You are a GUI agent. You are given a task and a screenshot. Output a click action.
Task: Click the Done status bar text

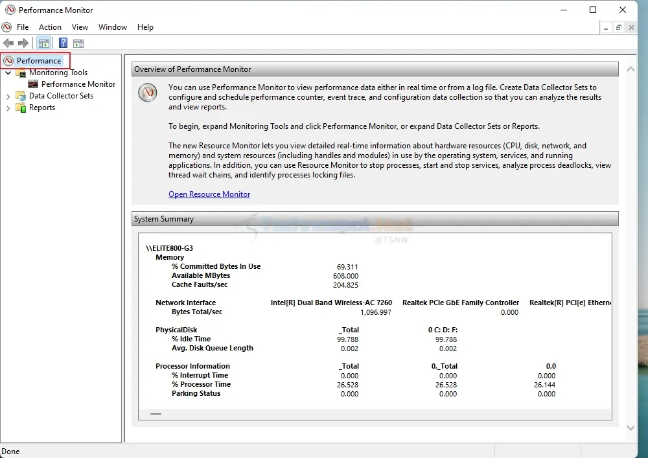[x=11, y=452]
